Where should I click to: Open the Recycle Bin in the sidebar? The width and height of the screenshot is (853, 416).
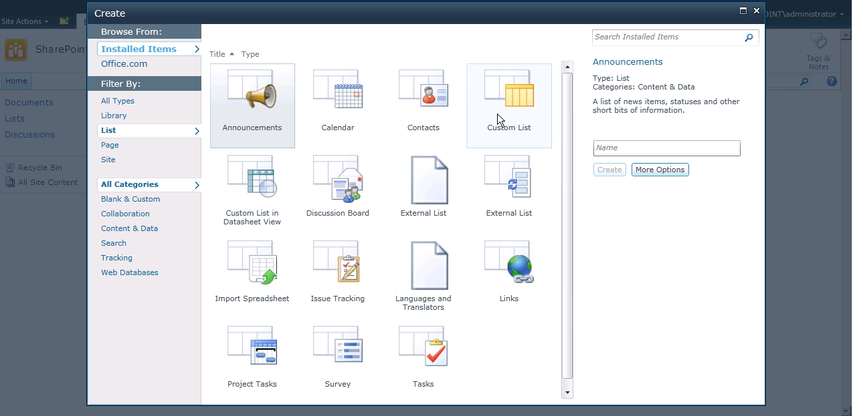pyautogui.click(x=40, y=168)
